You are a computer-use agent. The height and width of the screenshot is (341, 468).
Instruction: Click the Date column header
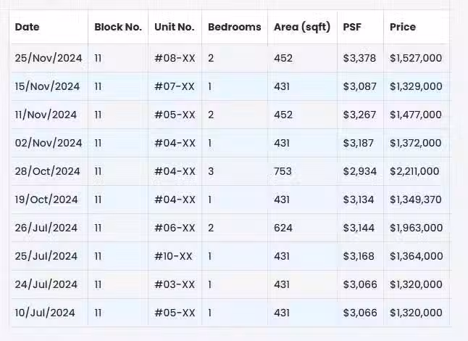pos(27,27)
